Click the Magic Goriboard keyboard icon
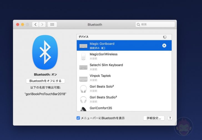The width and height of the screenshot is (202, 140). pyautogui.click(x=83, y=46)
